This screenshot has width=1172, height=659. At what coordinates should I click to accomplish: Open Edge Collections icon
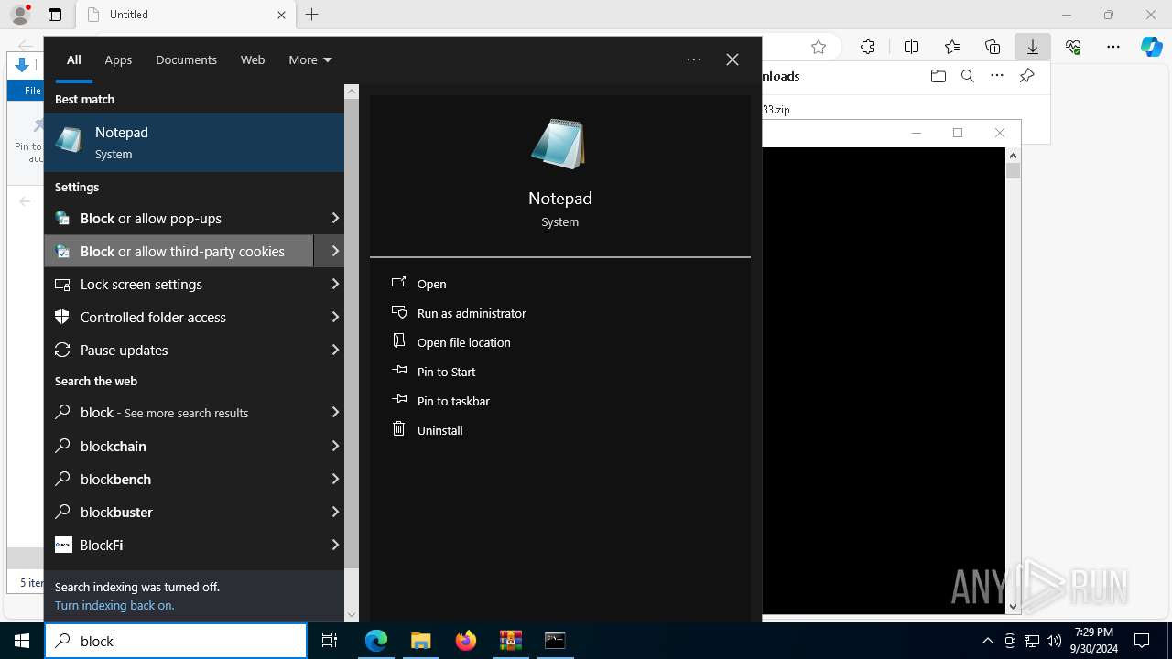click(x=993, y=47)
